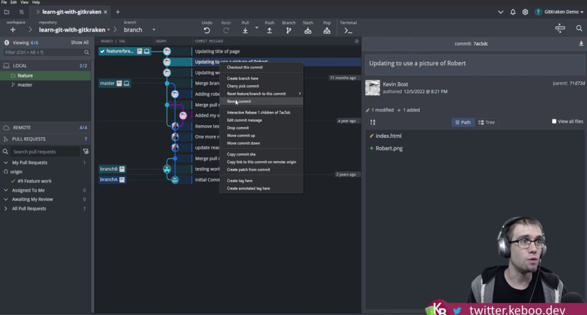Open index.html in the changed files list

(388, 136)
